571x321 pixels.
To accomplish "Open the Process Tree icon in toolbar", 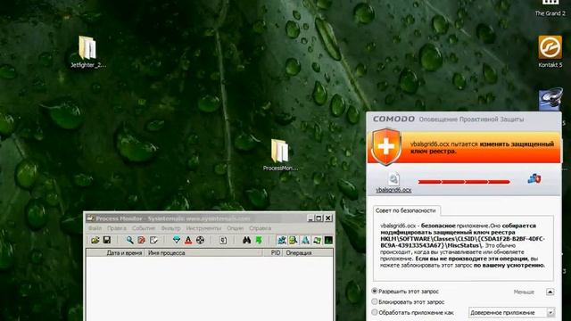I will pos(223,240).
